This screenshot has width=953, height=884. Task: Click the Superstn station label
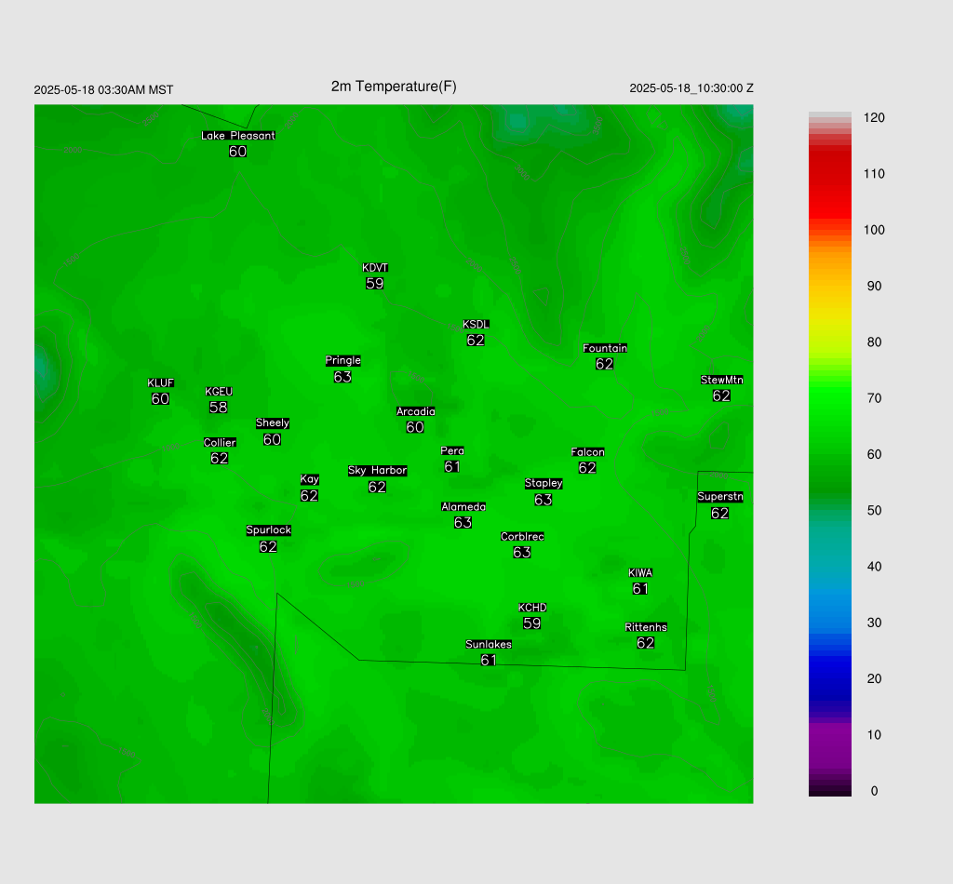coord(720,496)
